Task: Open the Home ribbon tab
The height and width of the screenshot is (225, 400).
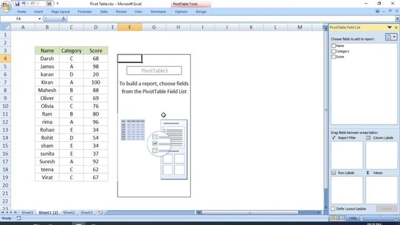Action: click(x=21, y=12)
